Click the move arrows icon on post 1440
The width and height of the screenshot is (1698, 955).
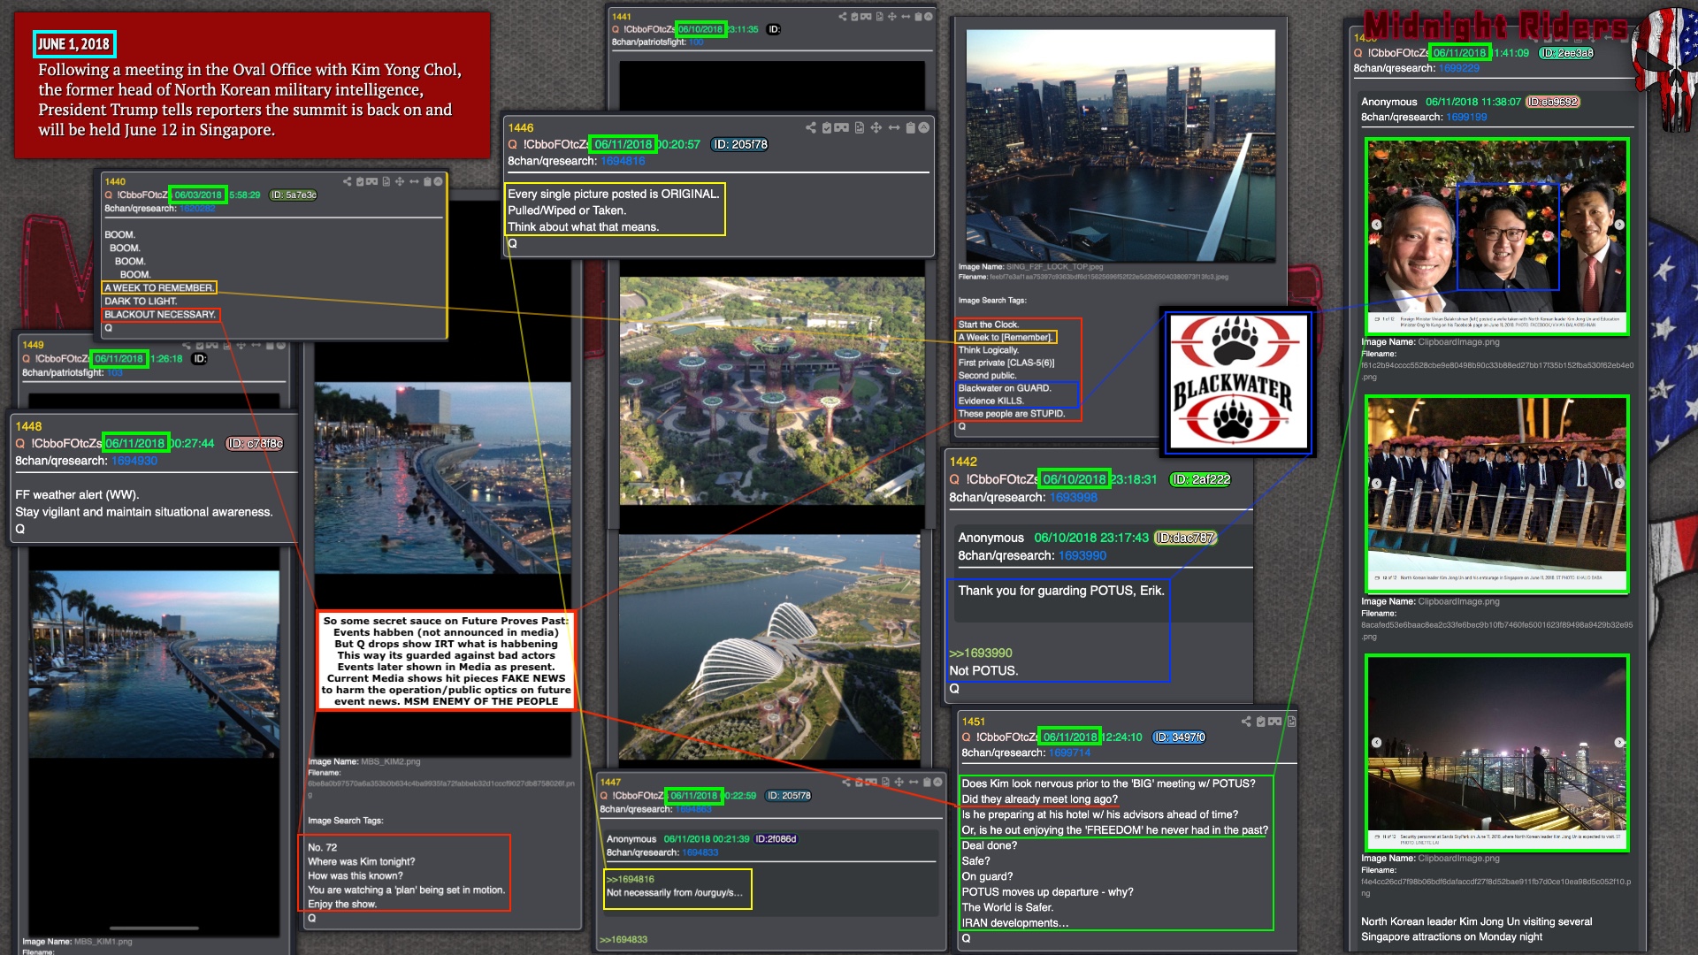click(400, 181)
